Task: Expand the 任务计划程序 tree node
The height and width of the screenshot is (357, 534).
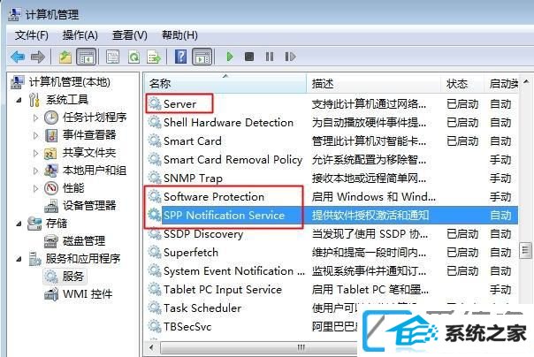Action: [x=35, y=118]
